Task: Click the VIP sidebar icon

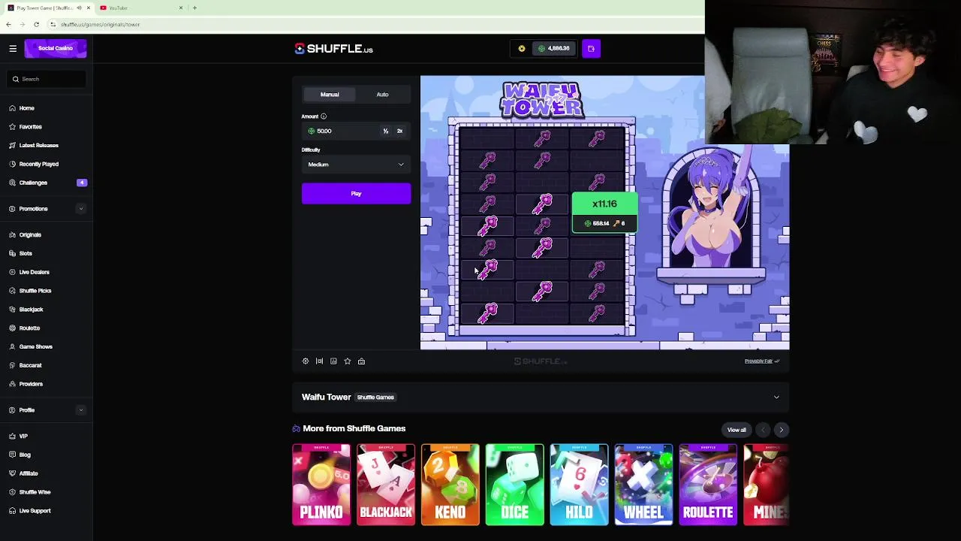Action: point(13,437)
